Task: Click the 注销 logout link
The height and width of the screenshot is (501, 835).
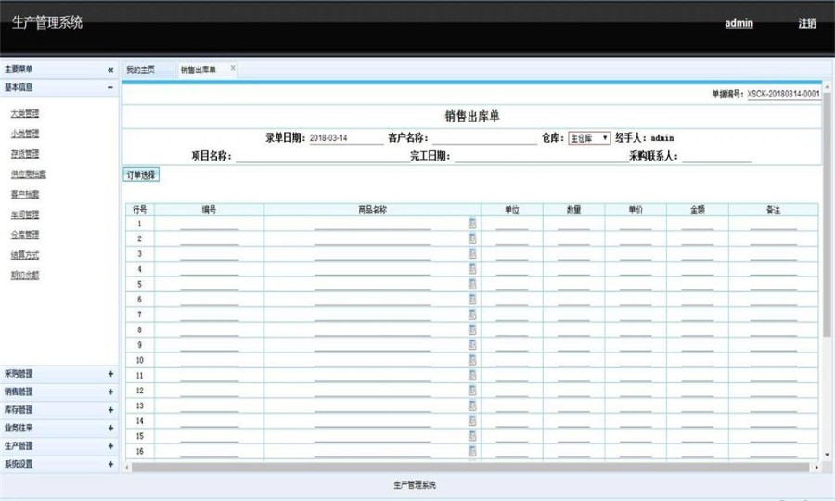Action: tap(807, 23)
